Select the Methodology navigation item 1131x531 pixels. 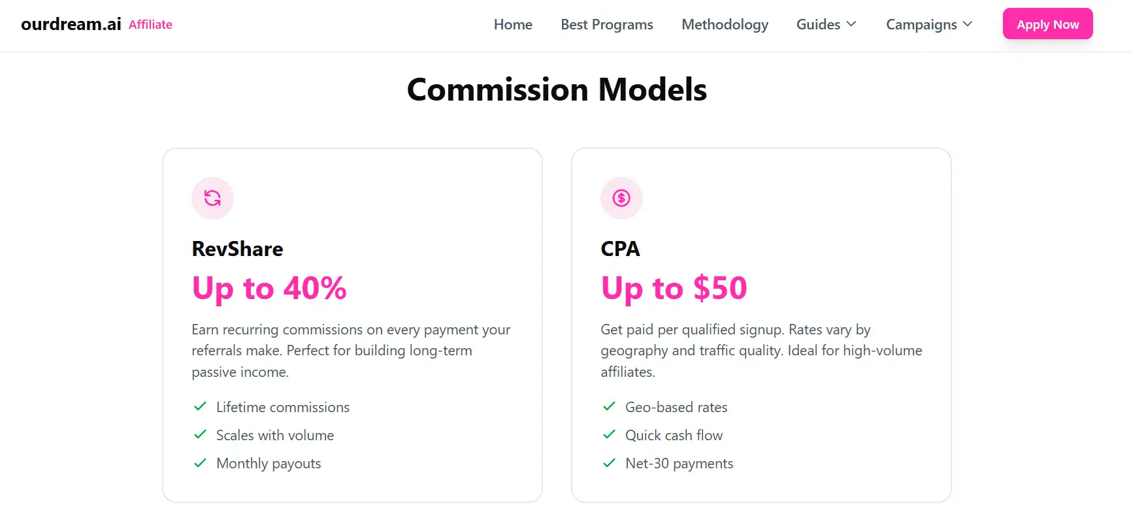pos(725,24)
